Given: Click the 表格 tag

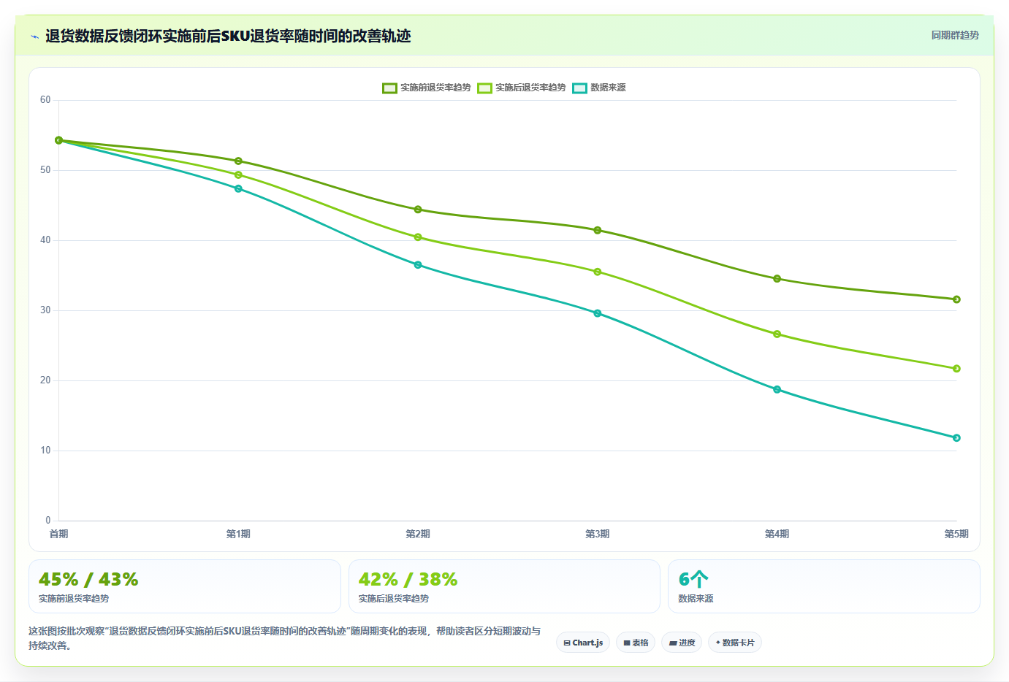Looking at the screenshot, I should point(636,643).
